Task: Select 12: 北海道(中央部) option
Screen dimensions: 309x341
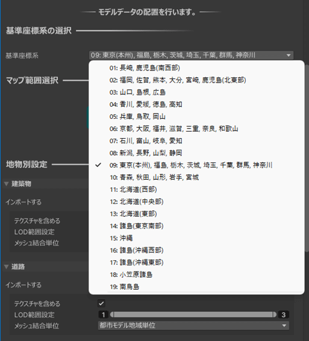Action: coord(196,202)
